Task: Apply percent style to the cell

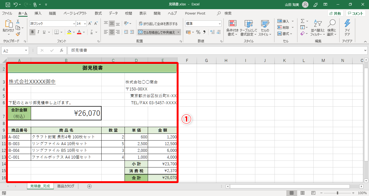Action: click(x=198, y=32)
